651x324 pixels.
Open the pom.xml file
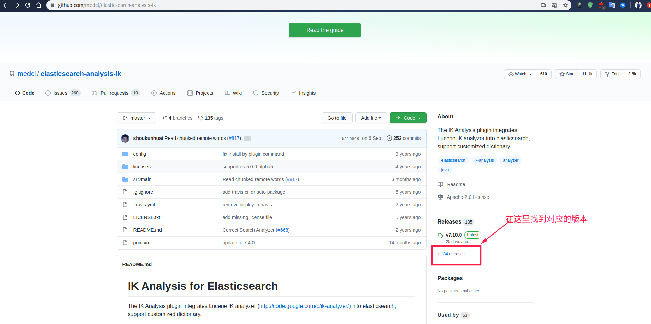click(x=142, y=243)
